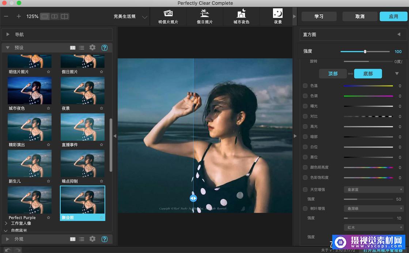409x253 pixels.
Task: Swap 顶部 and 底部 with arrow icon
Action: (350, 74)
